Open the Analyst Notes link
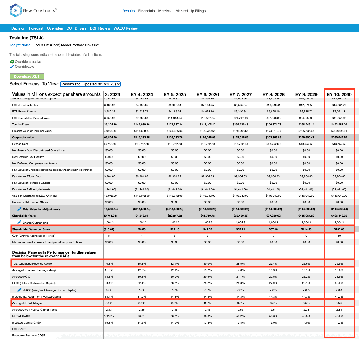This screenshot has width=359, height=339. coord(20,45)
